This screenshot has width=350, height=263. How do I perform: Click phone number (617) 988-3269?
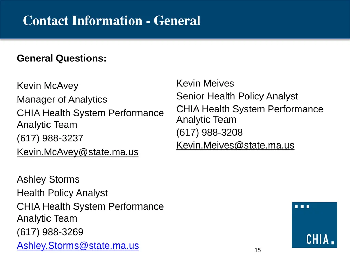(x=50, y=232)
